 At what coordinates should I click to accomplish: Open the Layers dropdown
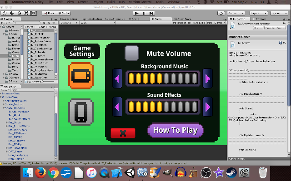(x=259, y=13)
